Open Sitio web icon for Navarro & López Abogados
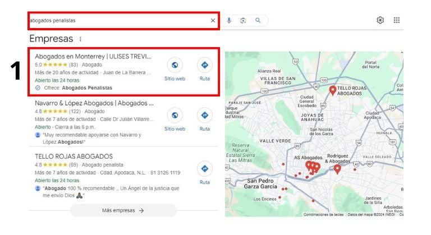This screenshot has width=431, height=235. [175, 115]
